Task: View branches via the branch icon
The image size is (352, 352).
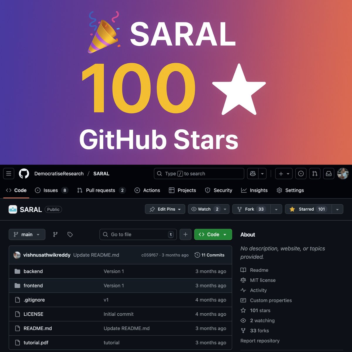Action: [55, 234]
